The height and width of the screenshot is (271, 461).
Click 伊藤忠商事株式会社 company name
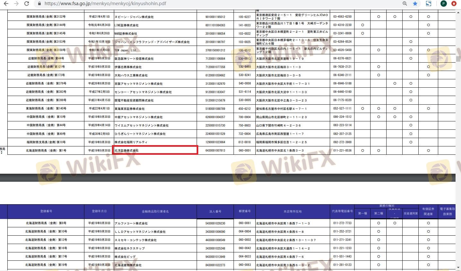coord(128,67)
